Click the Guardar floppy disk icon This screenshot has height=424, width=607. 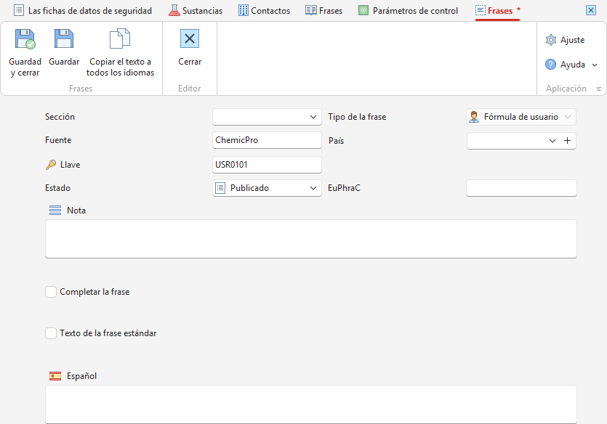(64, 38)
